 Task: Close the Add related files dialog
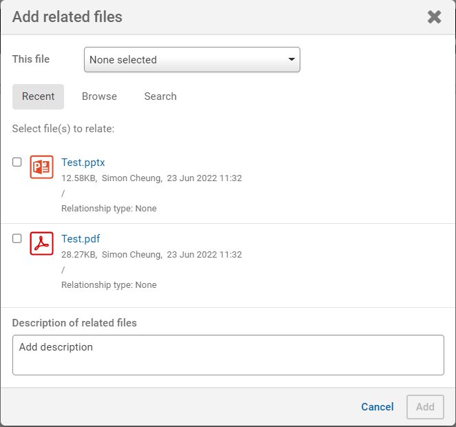pos(434,17)
